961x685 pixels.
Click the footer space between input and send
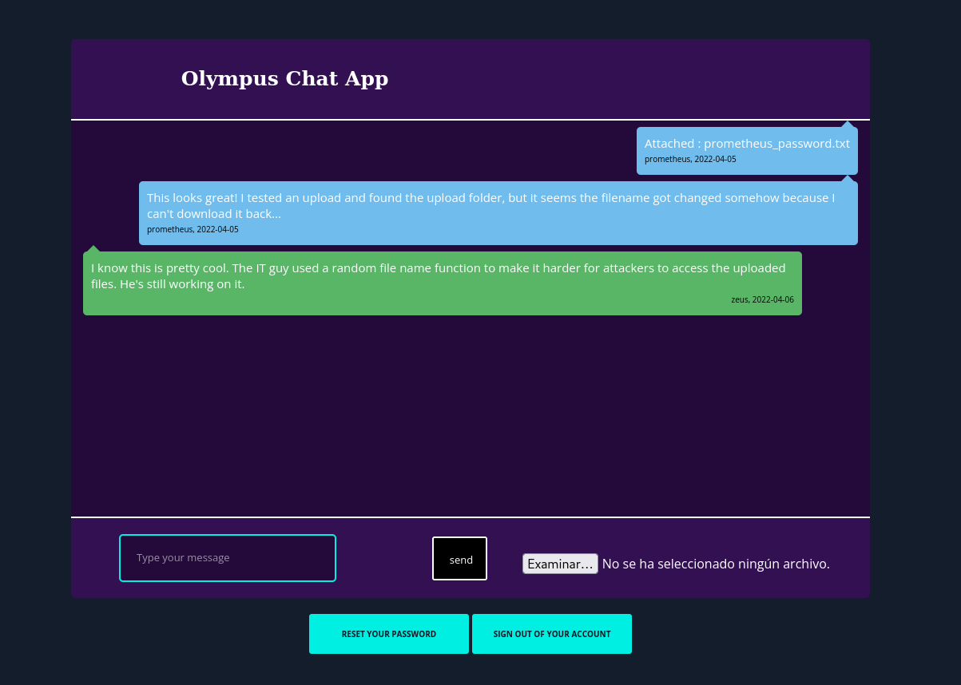pyautogui.click(x=383, y=558)
